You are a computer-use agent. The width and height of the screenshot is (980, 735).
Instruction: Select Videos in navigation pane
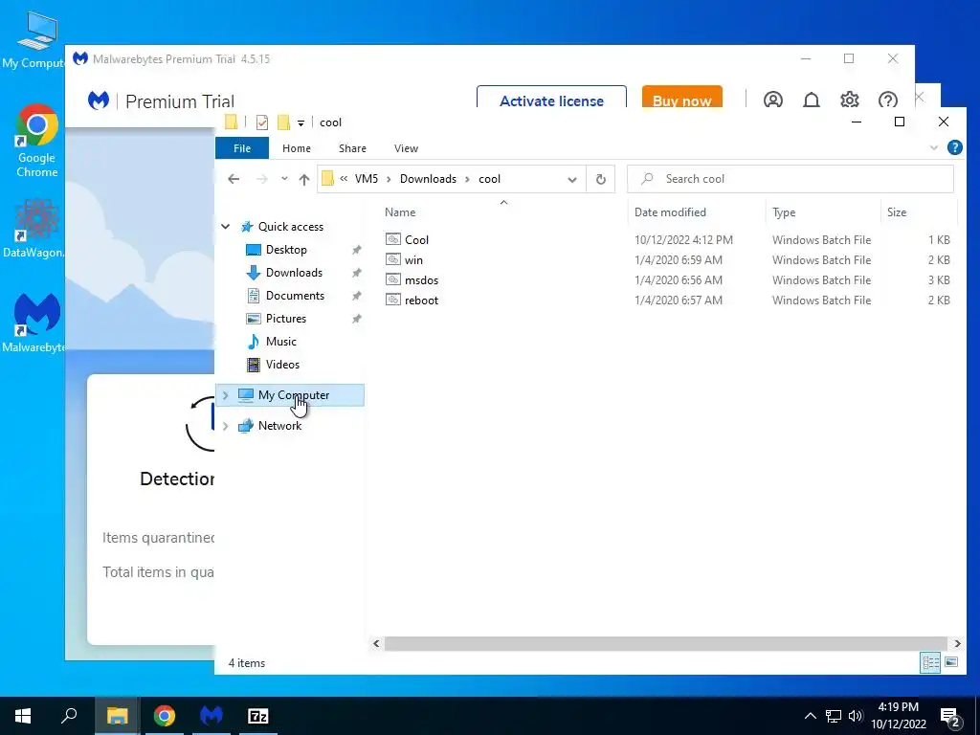(282, 365)
